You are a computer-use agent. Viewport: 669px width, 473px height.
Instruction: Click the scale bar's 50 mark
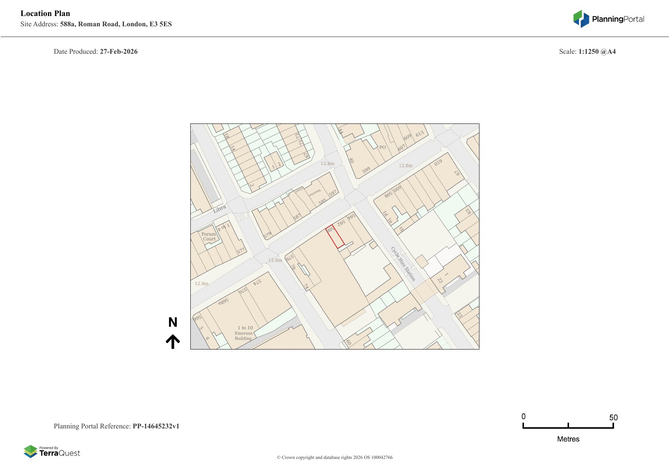[613, 418]
